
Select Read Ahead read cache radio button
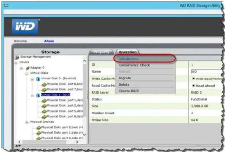coord(194,86)
